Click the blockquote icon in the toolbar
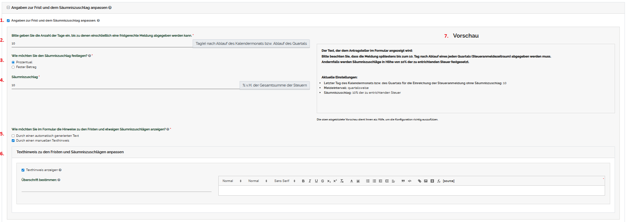This screenshot has height=222, width=628. [x=403, y=181]
